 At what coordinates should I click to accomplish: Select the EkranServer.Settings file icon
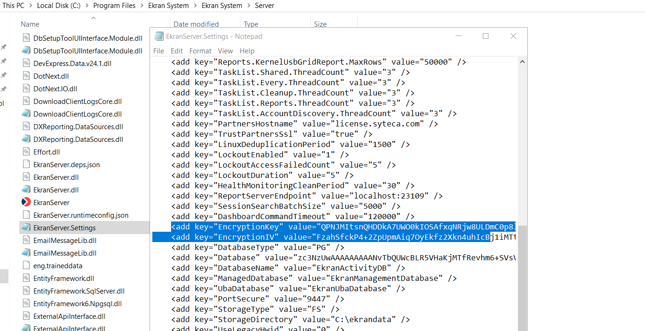[x=26, y=228]
